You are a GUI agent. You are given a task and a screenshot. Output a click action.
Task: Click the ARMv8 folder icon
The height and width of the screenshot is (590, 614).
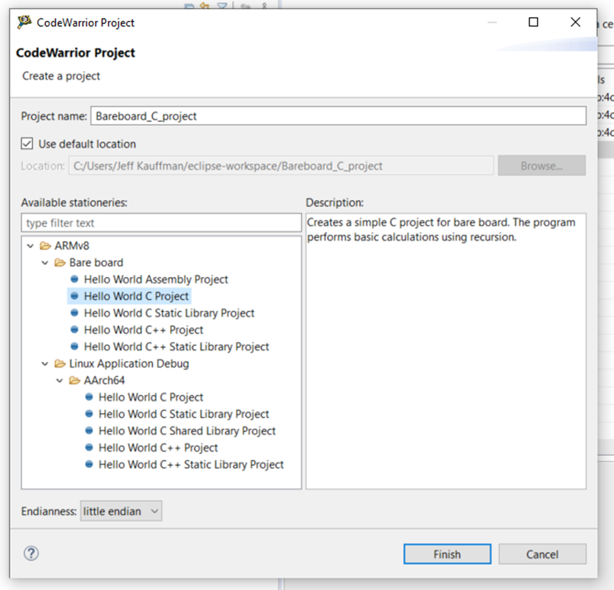click(45, 246)
